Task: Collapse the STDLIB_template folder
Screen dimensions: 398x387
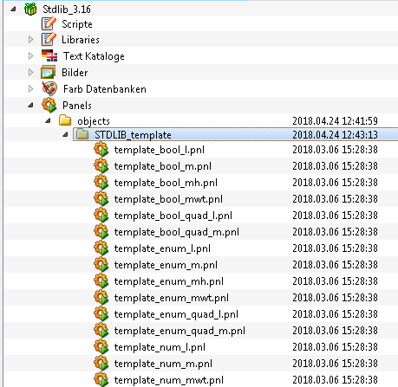Action: coord(66,134)
